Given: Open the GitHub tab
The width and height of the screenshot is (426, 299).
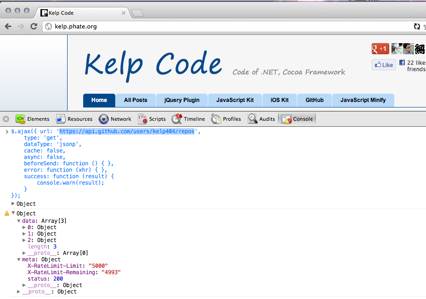Looking at the screenshot, I should click(314, 100).
